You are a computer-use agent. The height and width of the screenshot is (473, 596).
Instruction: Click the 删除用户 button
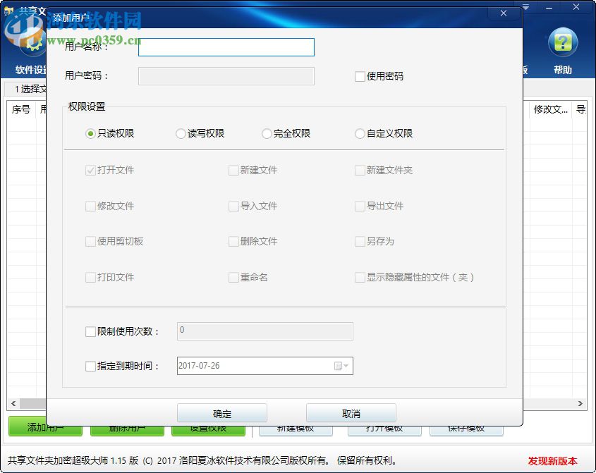[127, 428]
